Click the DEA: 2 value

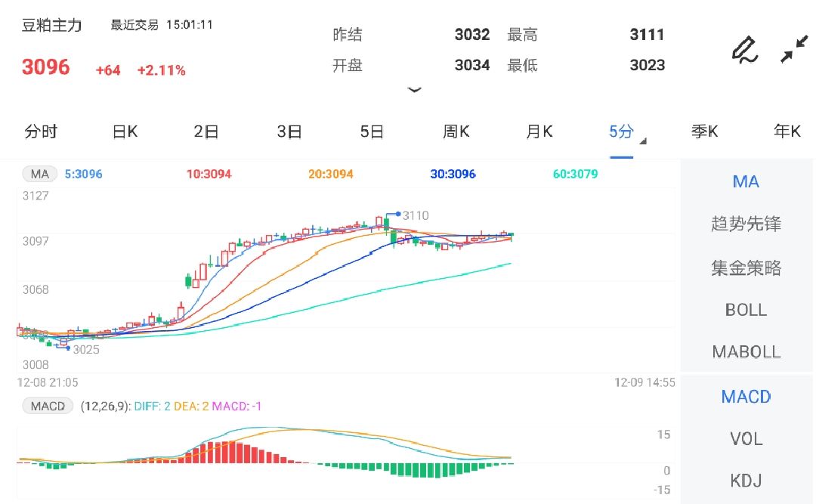coord(191,406)
